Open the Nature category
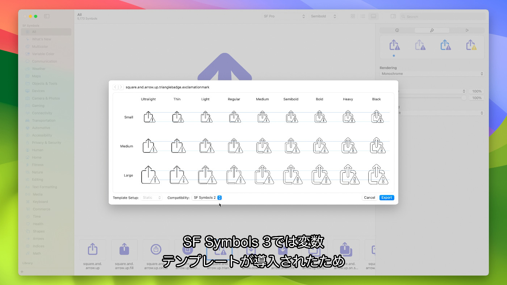This screenshot has height=285, width=507. coord(46,172)
